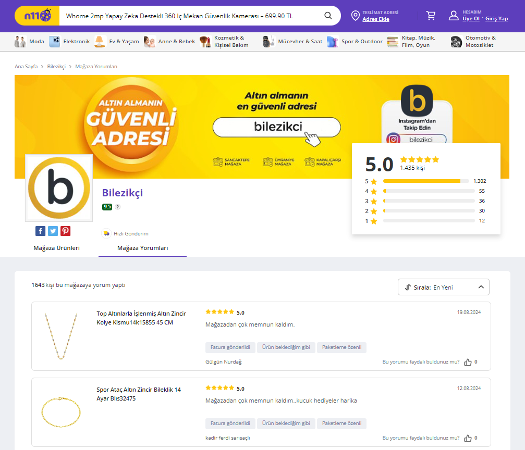Screen dimensions: 525x450
Task: Click the Üye Ol link
Action: [x=471, y=19]
